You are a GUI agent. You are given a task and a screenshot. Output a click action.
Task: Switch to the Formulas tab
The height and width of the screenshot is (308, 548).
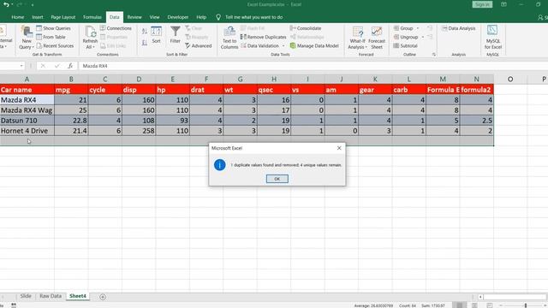92,17
